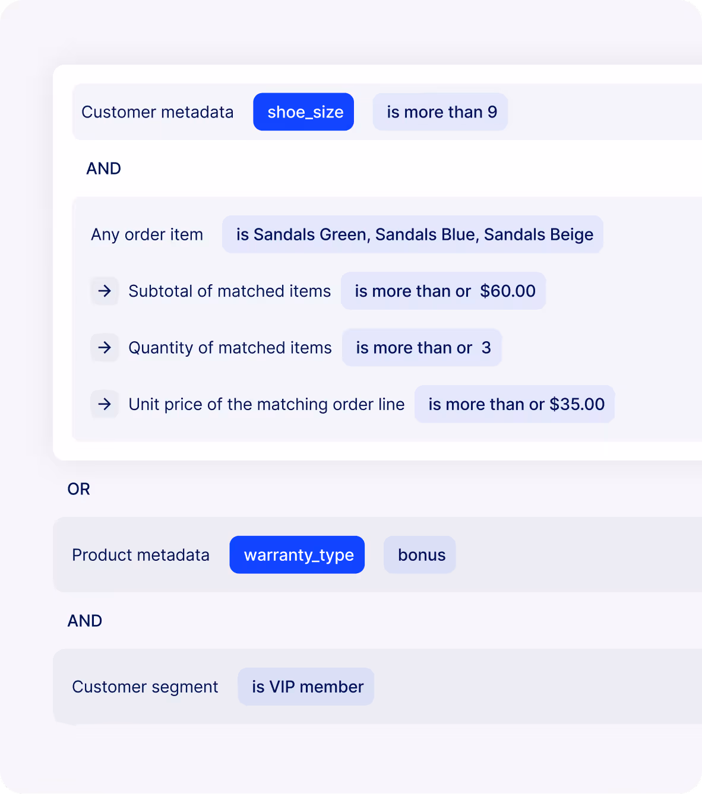The height and width of the screenshot is (794, 702).
Task: Click the AND operator above Customer segment
Action: tap(84, 621)
